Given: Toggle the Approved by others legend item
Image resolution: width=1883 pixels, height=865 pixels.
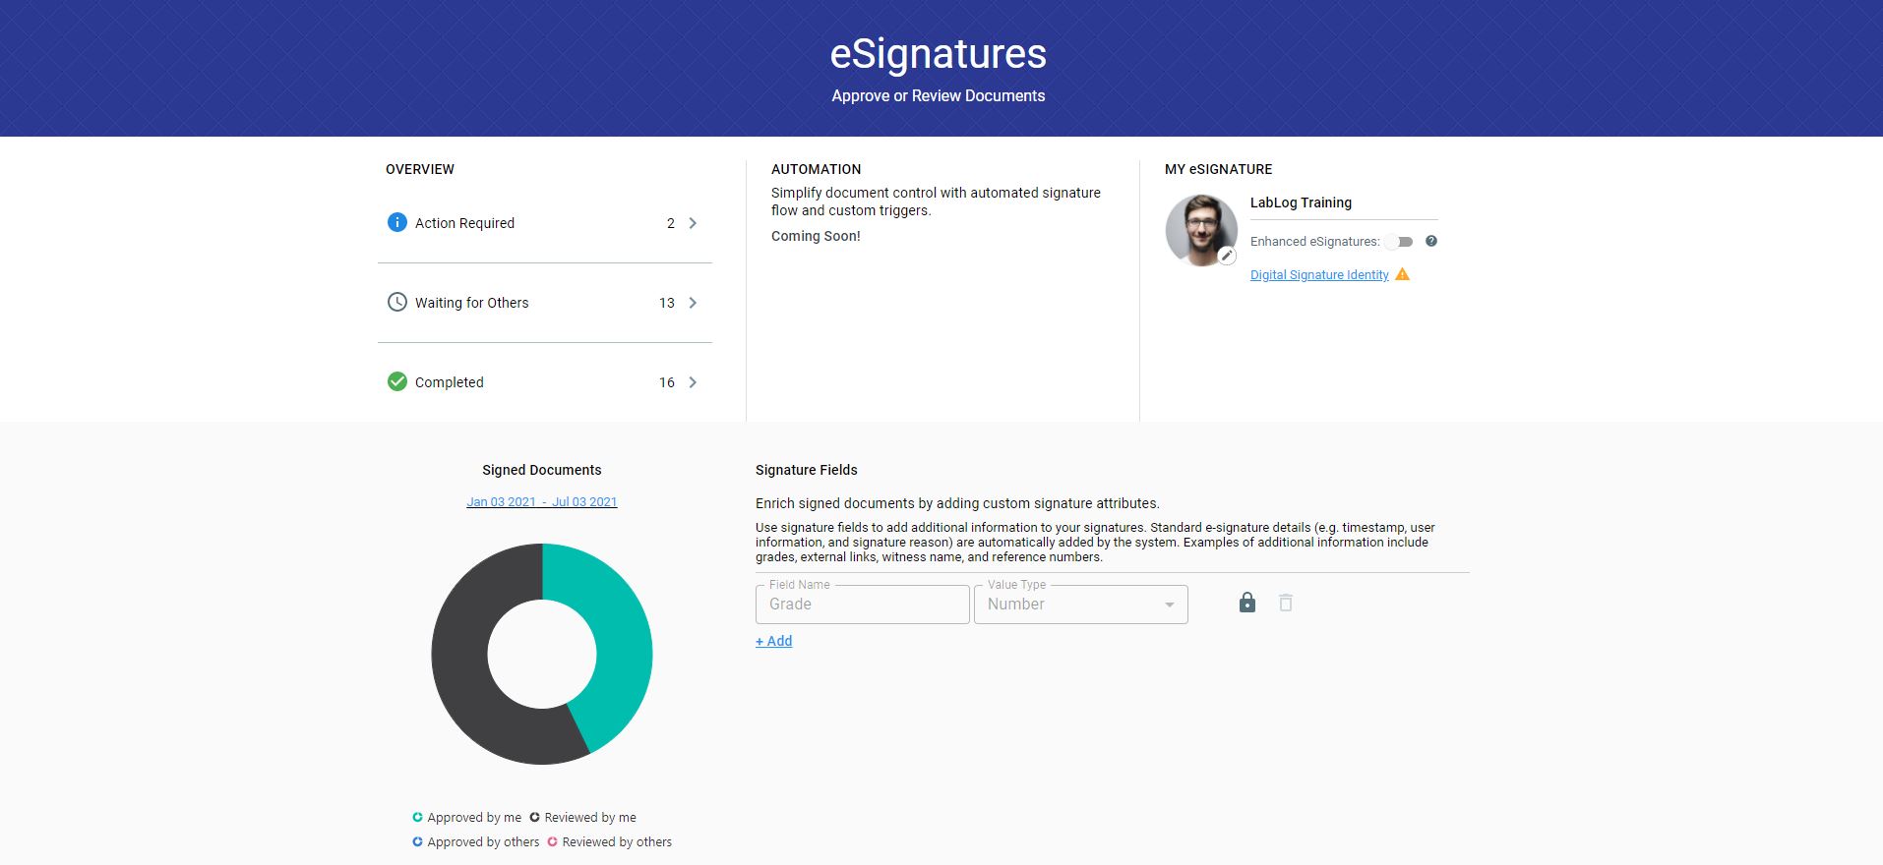Looking at the screenshot, I should 475,841.
